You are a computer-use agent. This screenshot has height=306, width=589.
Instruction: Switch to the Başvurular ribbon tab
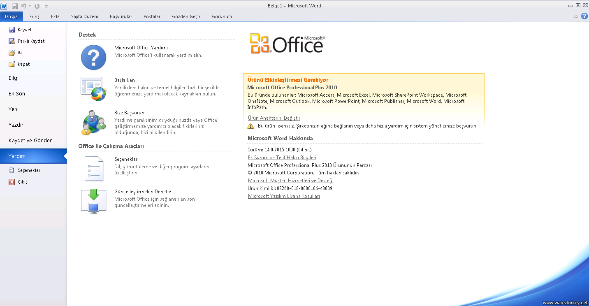point(121,16)
